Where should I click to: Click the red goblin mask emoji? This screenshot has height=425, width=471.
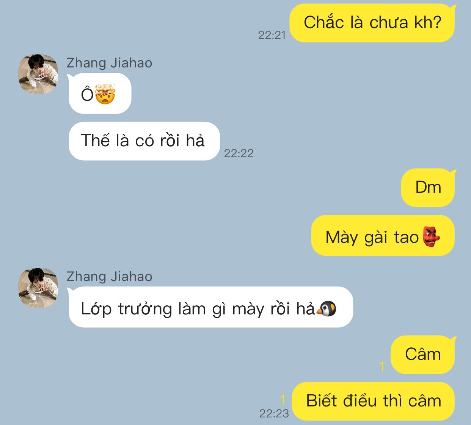pyautogui.click(x=431, y=237)
